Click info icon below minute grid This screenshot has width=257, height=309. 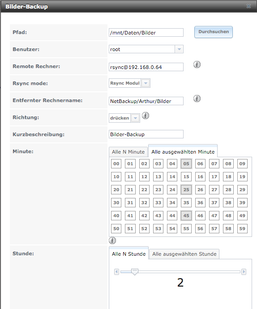pyautogui.click(x=112, y=240)
